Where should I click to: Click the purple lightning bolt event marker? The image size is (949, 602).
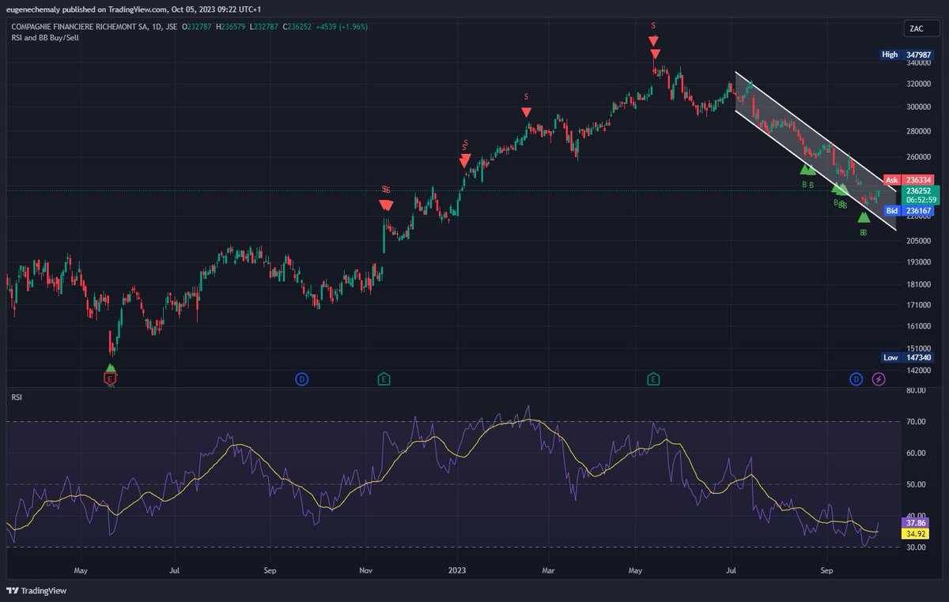(878, 379)
